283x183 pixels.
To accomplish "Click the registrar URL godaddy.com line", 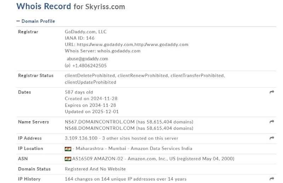I will click(127, 45).
